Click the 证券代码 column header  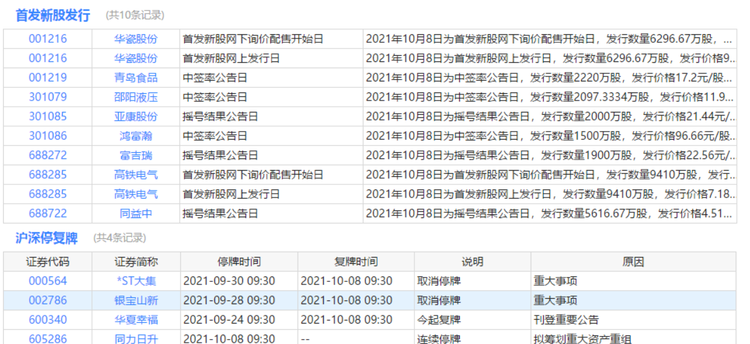click(x=48, y=262)
